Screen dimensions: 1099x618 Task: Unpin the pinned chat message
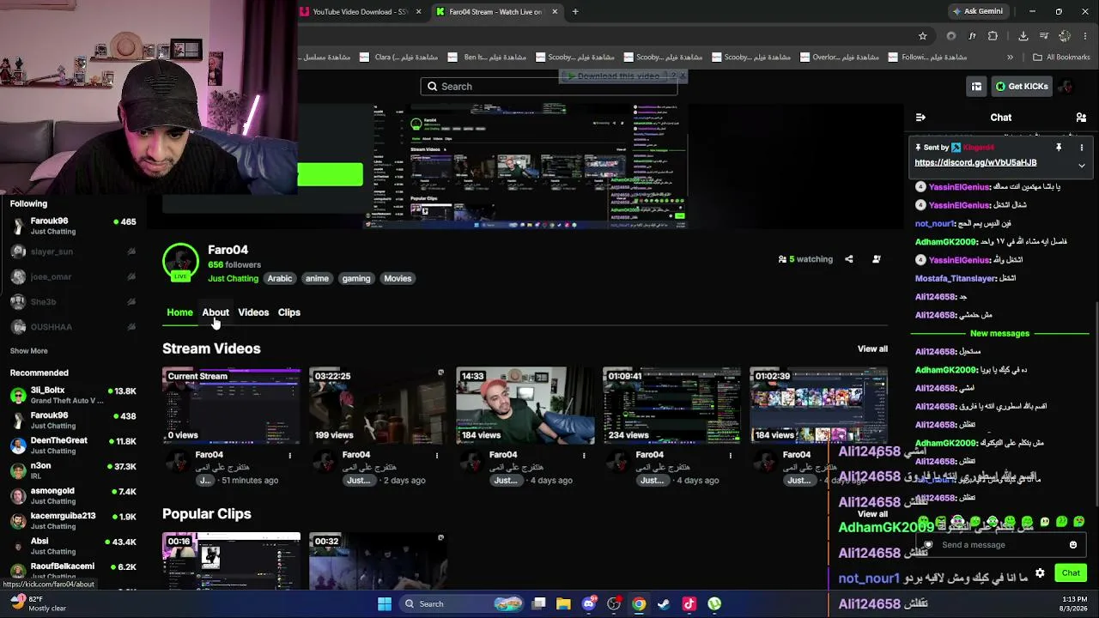[1059, 148]
